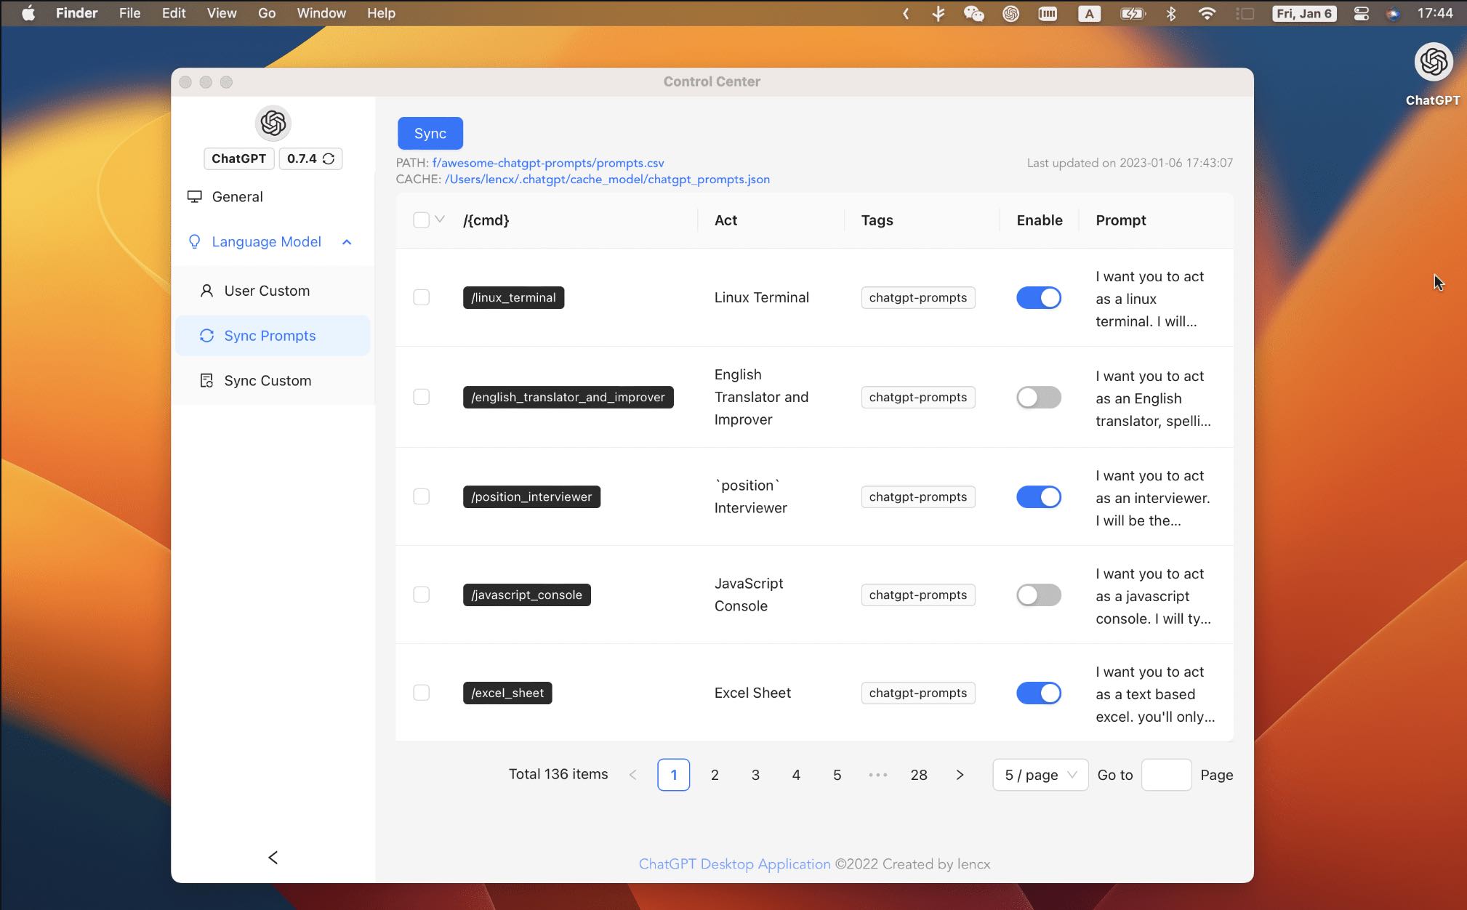Open the User Custom section
This screenshot has width=1467, height=910.
pyautogui.click(x=273, y=291)
